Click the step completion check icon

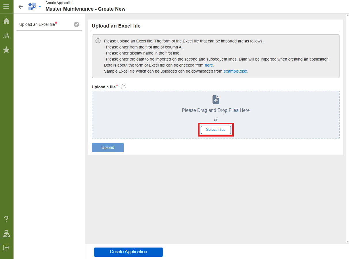tap(76, 24)
